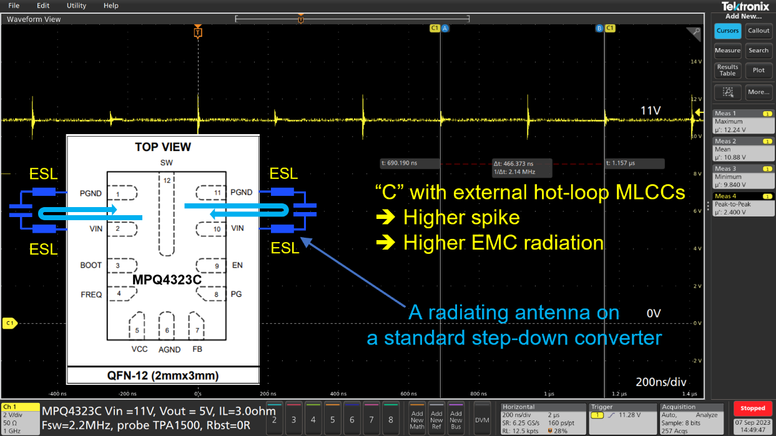Activate the zoom box icon

tap(727, 92)
